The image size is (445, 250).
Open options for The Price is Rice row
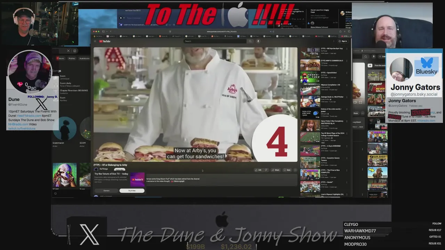point(347,170)
